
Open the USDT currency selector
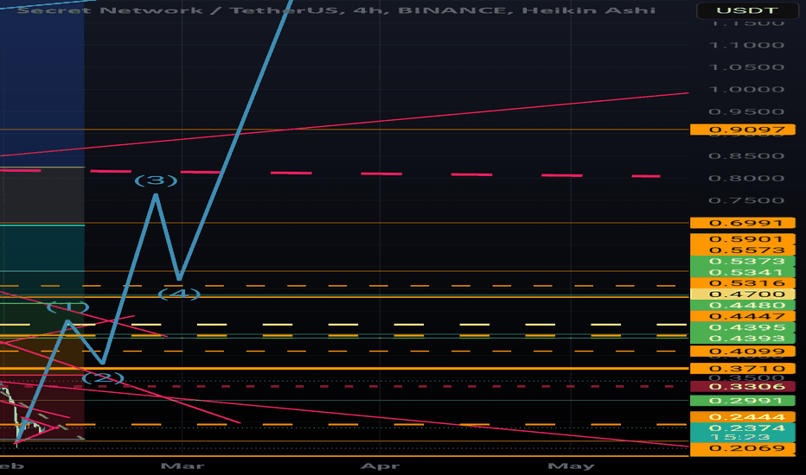pyautogui.click(x=747, y=10)
